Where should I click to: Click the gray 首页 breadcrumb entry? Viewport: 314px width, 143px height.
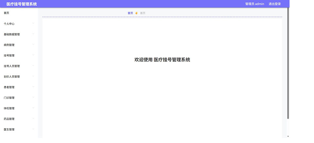pyautogui.click(x=143, y=13)
